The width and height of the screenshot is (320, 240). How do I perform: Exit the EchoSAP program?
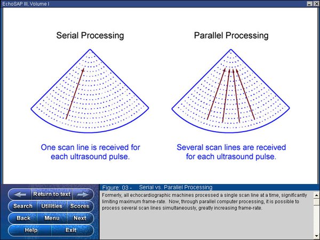tap(70, 230)
